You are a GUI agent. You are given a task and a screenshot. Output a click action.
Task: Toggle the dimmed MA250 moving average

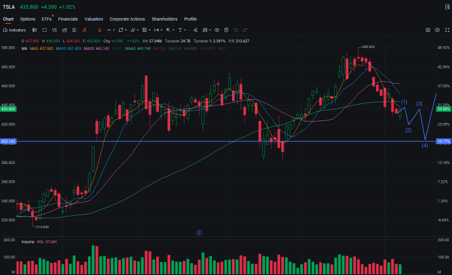pos(175,49)
